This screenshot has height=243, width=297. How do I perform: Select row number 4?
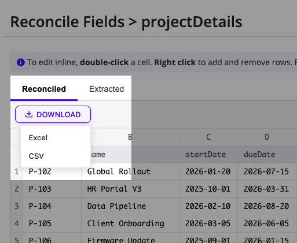(x=17, y=223)
